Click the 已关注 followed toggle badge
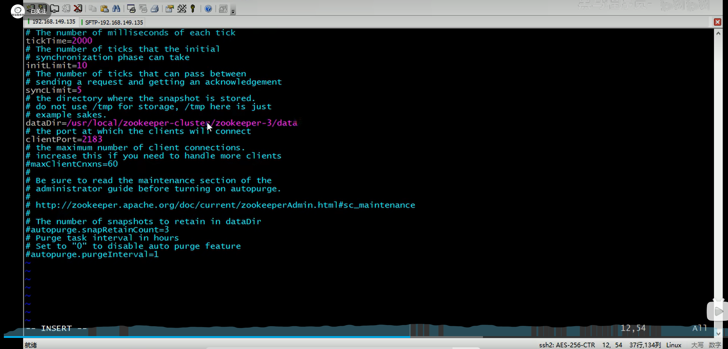The width and height of the screenshot is (728, 349). pos(38,11)
